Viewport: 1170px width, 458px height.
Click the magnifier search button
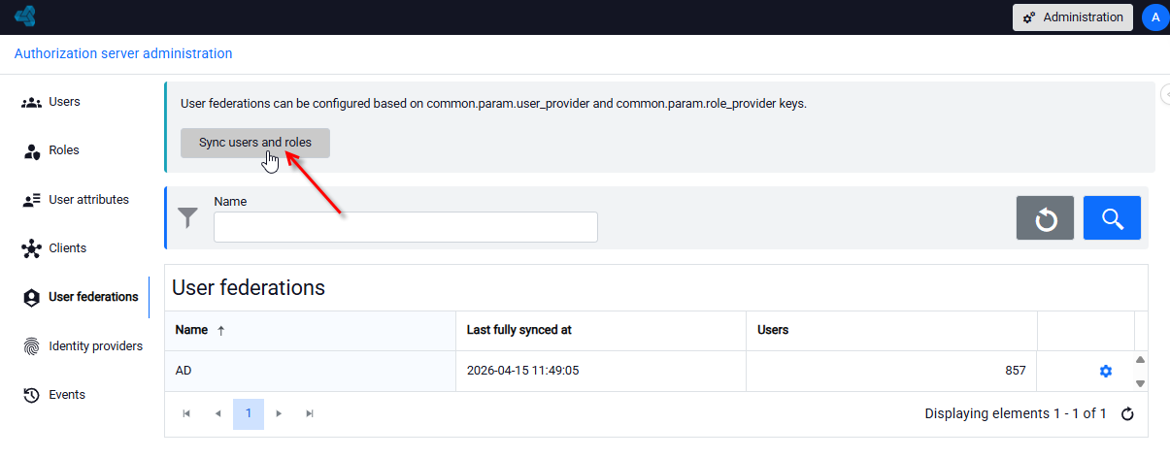point(1112,218)
